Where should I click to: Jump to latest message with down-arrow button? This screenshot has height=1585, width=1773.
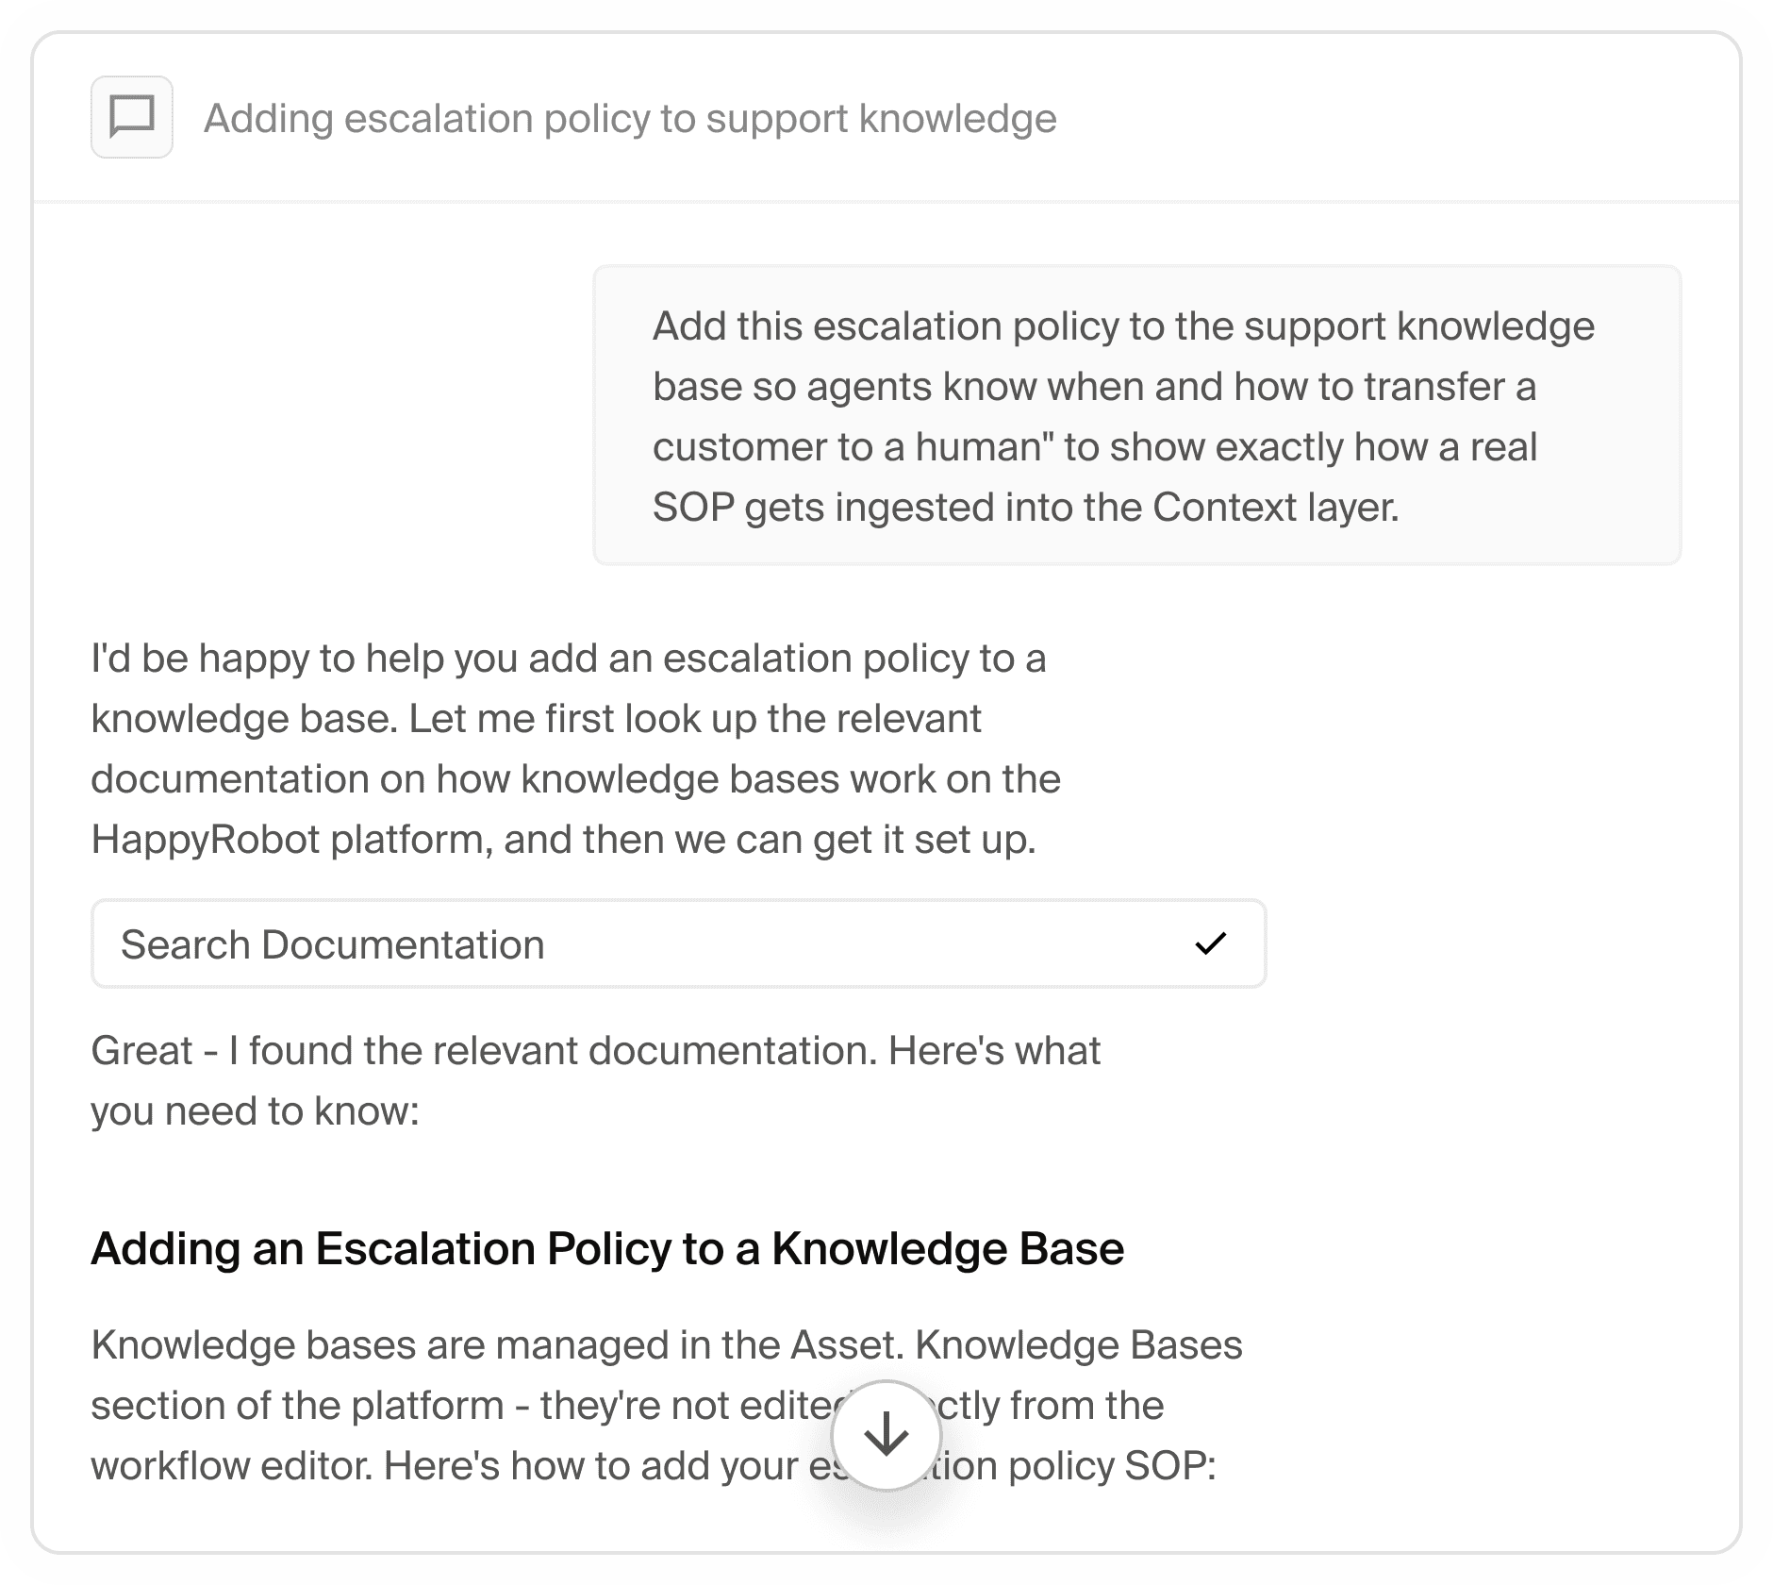886,1435
